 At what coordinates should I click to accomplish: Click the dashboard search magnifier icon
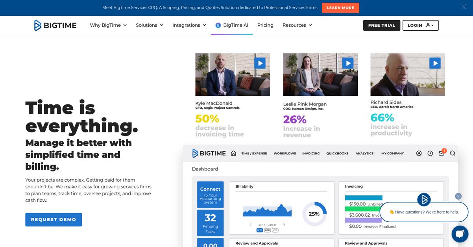pyautogui.click(x=453, y=153)
